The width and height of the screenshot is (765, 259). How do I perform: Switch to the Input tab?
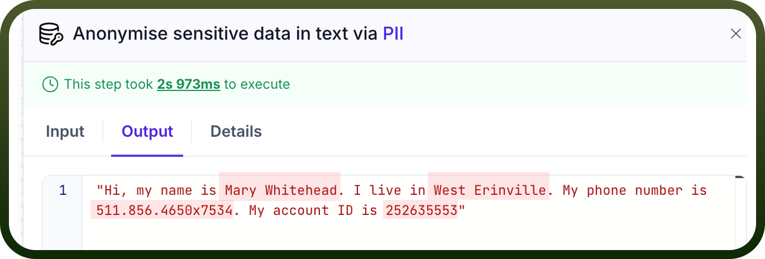pyautogui.click(x=65, y=132)
